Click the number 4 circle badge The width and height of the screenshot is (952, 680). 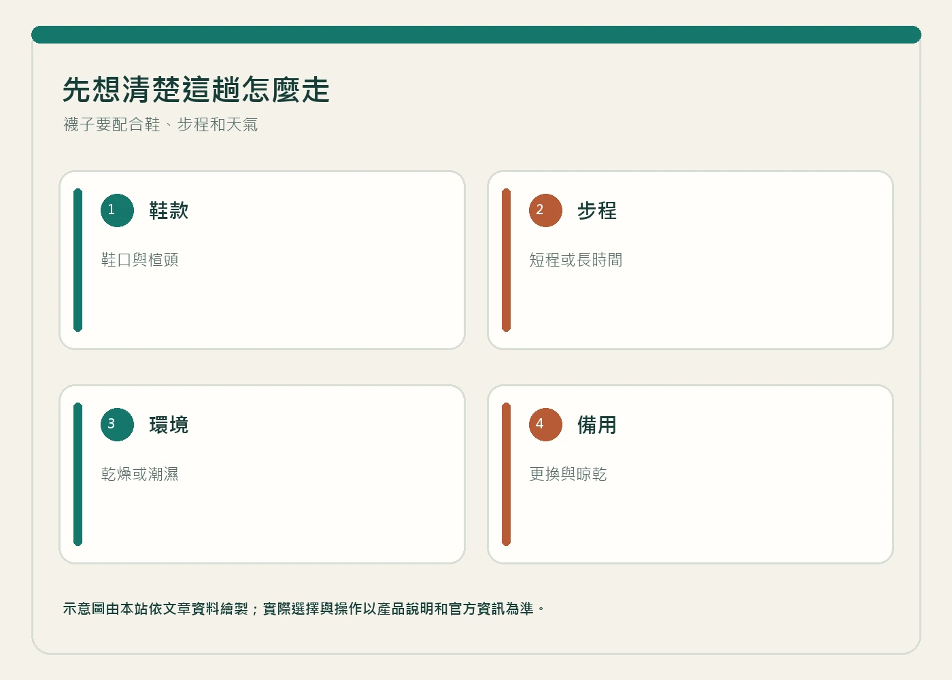pos(545,424)
